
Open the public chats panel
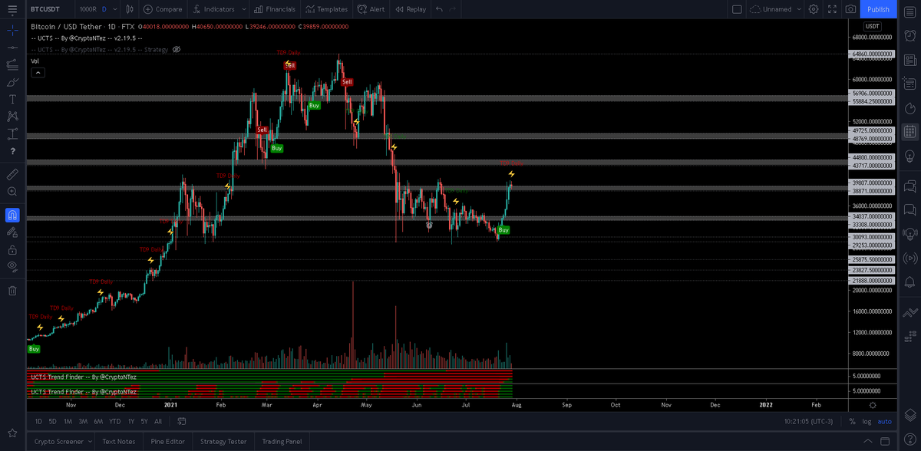[909, 185]
